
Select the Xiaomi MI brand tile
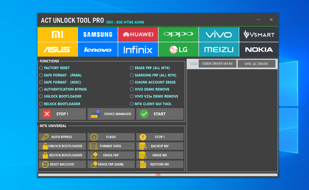coord(57,34)
